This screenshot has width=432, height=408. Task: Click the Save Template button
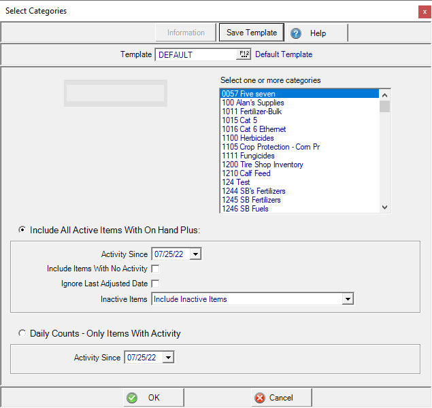(252, 33)
